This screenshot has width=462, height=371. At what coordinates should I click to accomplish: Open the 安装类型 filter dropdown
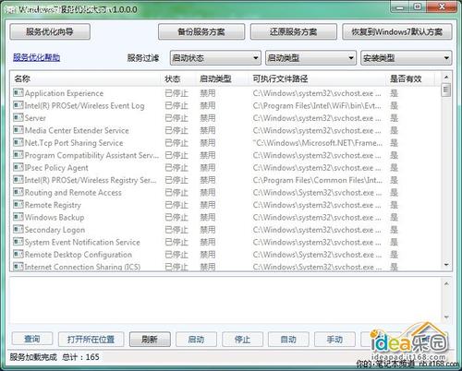tap(406, 58)
